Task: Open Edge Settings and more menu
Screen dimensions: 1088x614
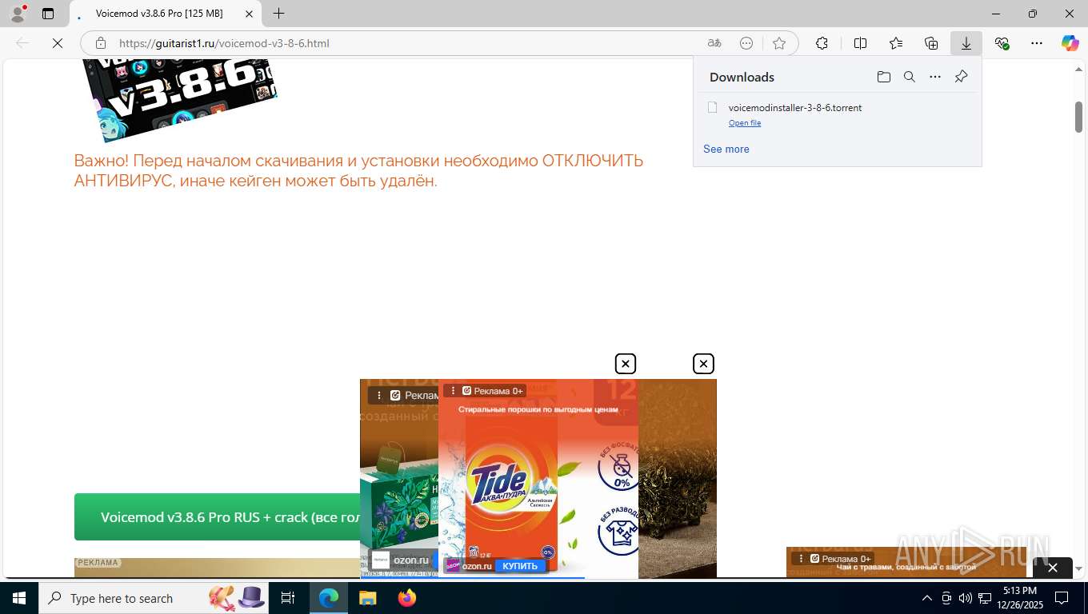Action: (x=1037, y=43)
